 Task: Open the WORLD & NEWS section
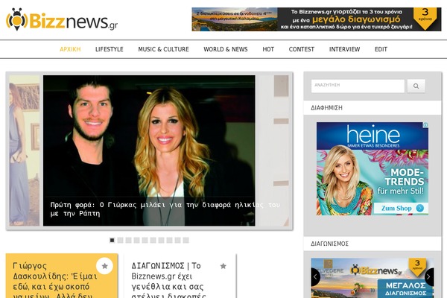226,49
